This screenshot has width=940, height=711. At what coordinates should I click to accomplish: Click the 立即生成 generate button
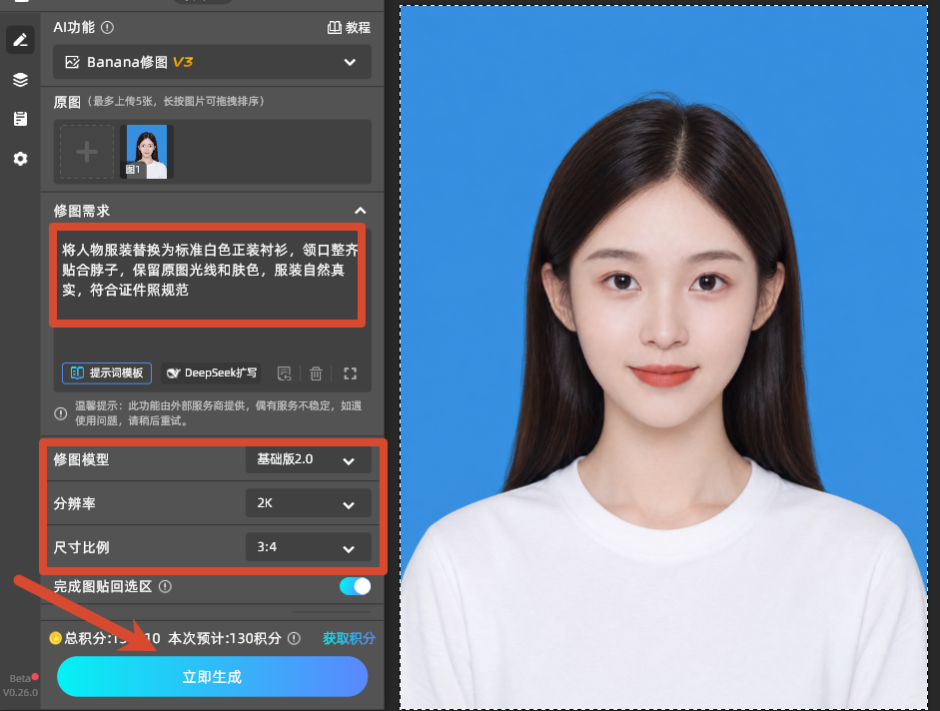(x=212, y=677)
